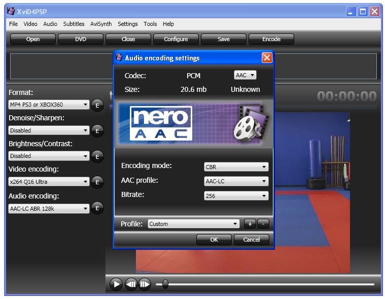The height and width of the screenshot is (299, 385).
Task: Open the File menu
Action: point(13,24)
